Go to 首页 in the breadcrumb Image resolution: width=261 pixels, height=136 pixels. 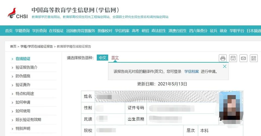pos(13,47)
